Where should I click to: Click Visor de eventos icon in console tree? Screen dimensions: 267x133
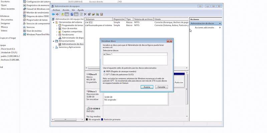coord(60,29)
